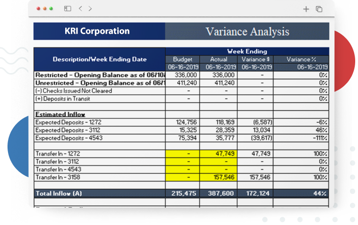Toggle the sidebar panel icon
Image resolution: width=358 pixels, height=225 pixels.
click(68, 8)
